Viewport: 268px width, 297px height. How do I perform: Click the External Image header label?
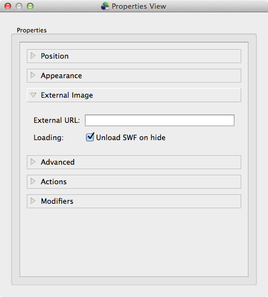67,95
